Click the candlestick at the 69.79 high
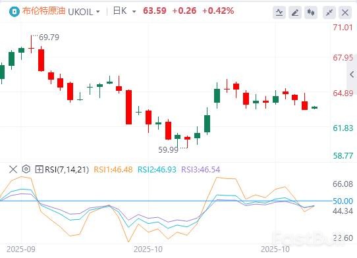Image resolution: width=357 pixels, height=258 pixels. 31,44
